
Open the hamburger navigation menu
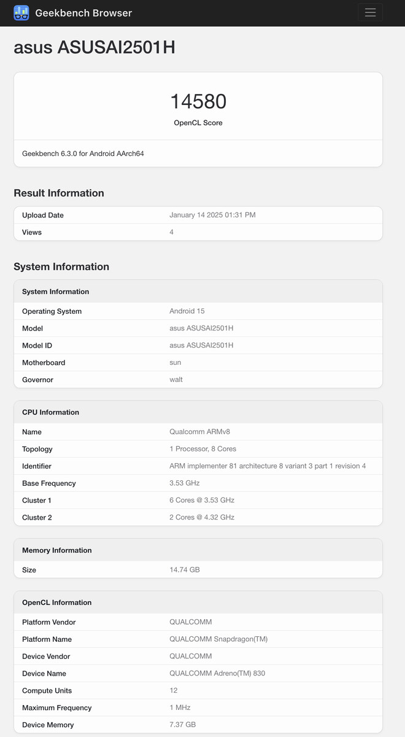tap(370, 12)
